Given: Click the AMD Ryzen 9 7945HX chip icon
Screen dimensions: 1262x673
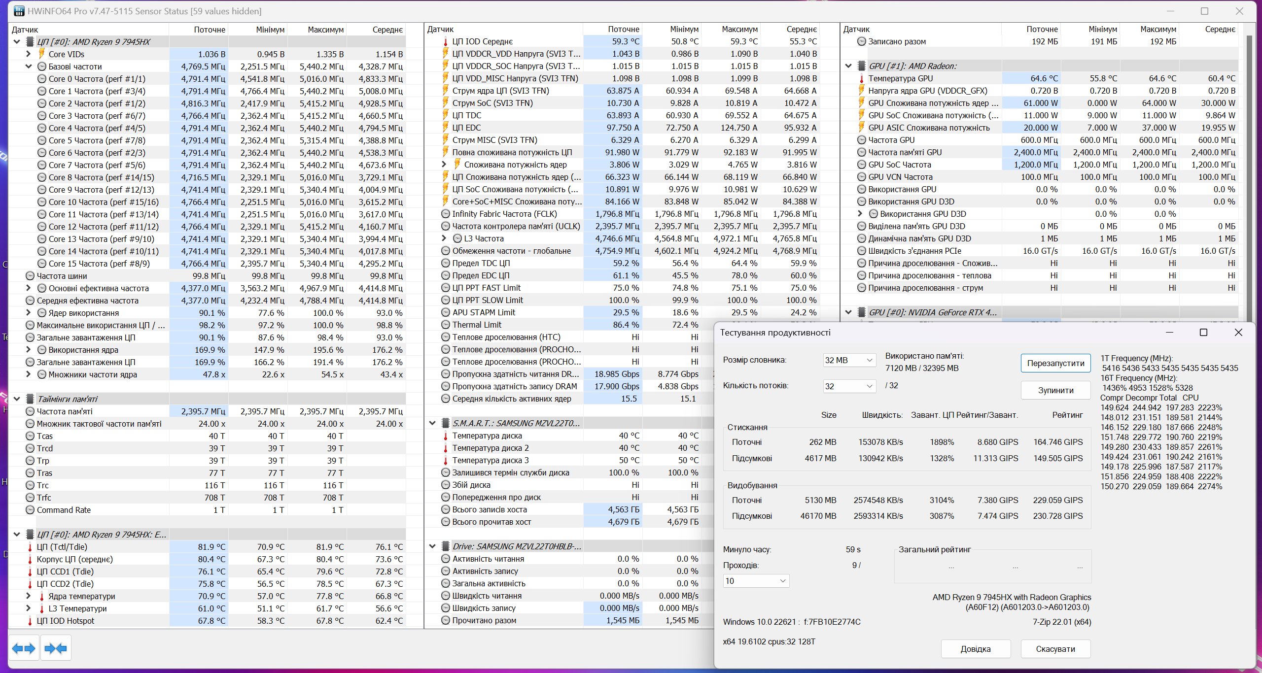Looking at the screenshot, I should (x=30, y=42).
